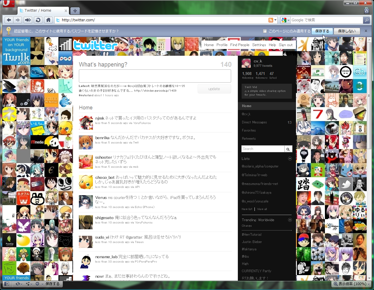The image size is (374, 290).
Task: Click View all lists link
Action: pos(262,209)
